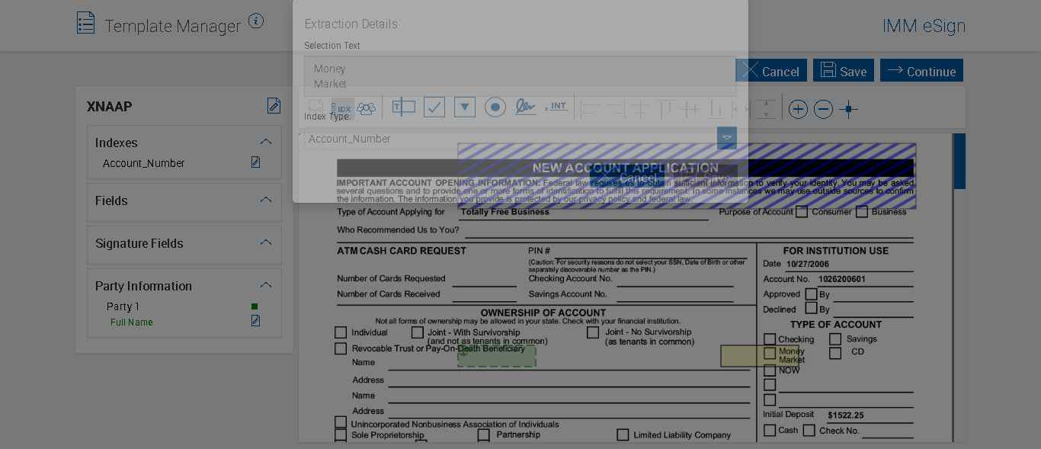The height and width of the screenshot is (449, 1041).
Task: Zoom in on the document
Action: [x=798, y=110]
